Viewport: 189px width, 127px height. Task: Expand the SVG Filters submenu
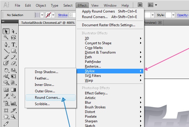[140, 76]
